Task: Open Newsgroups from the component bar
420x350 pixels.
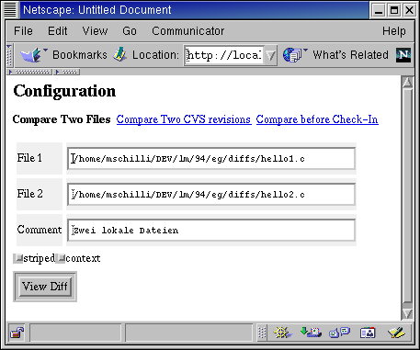Action: (339, 333)
